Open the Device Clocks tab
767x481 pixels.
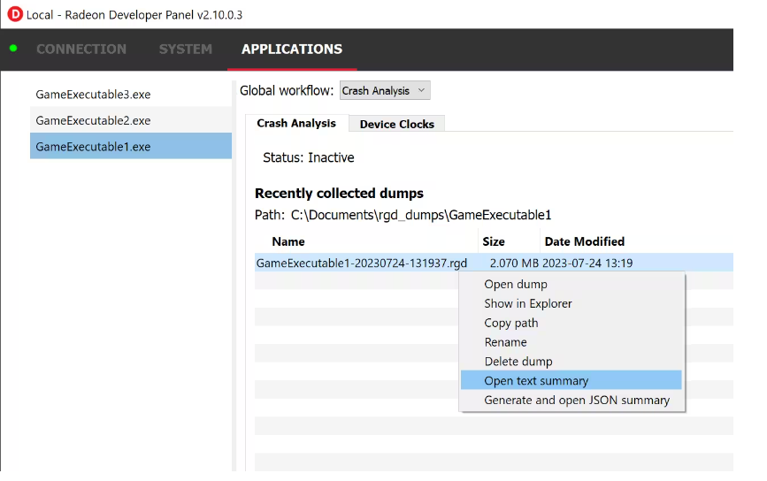click(396, 125)
